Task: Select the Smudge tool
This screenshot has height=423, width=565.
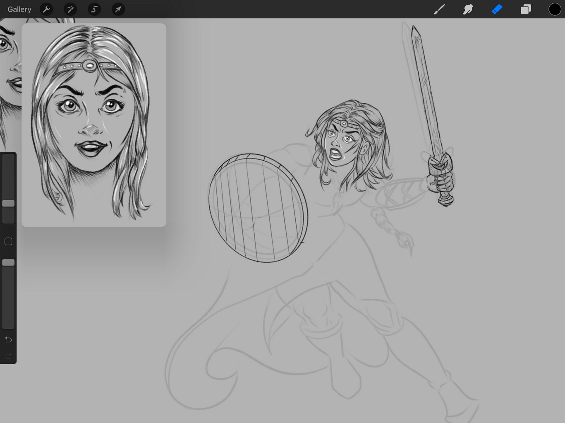Action: coord(468,9)
